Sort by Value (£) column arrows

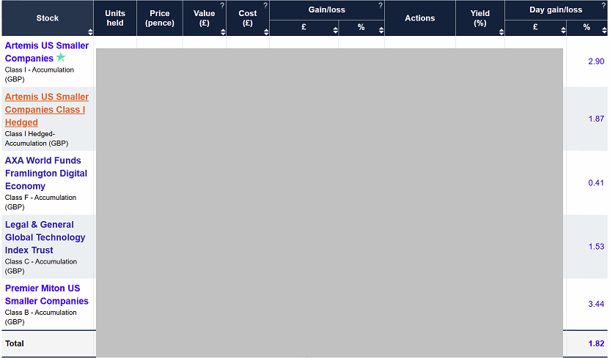tap(222, 31)
